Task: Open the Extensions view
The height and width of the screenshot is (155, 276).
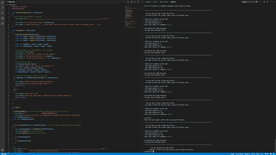Action: (x=2, y=24)
